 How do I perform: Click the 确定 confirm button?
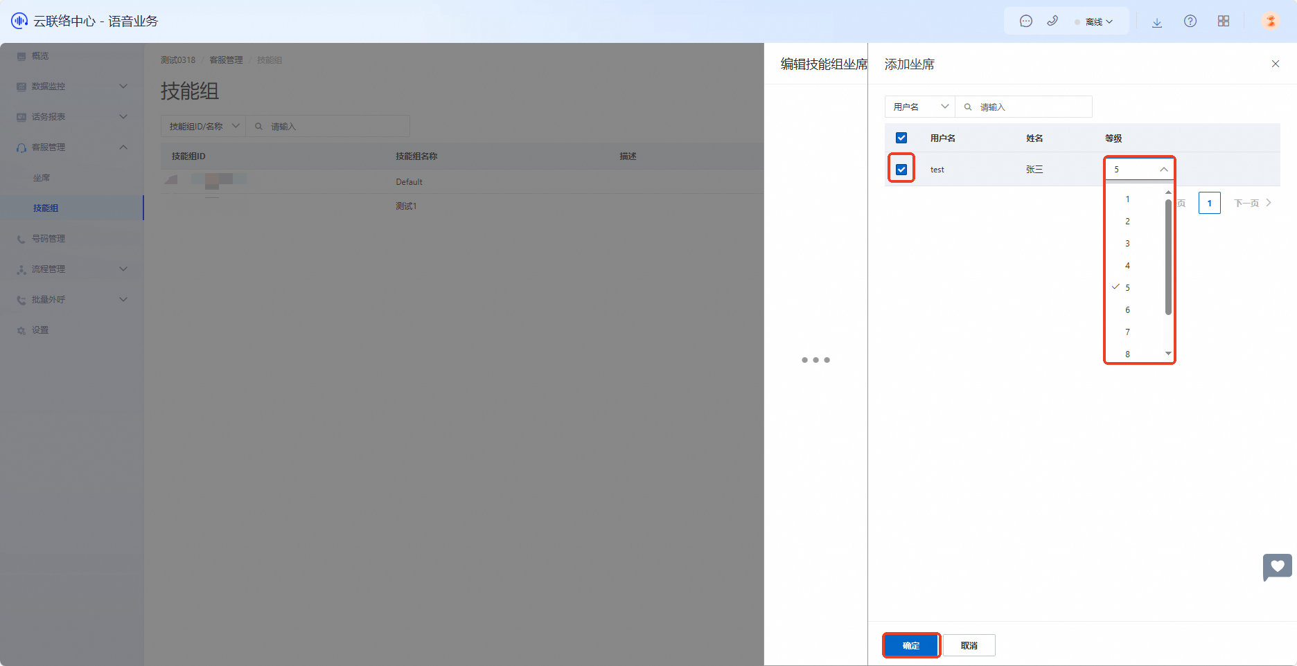point(911,645)
